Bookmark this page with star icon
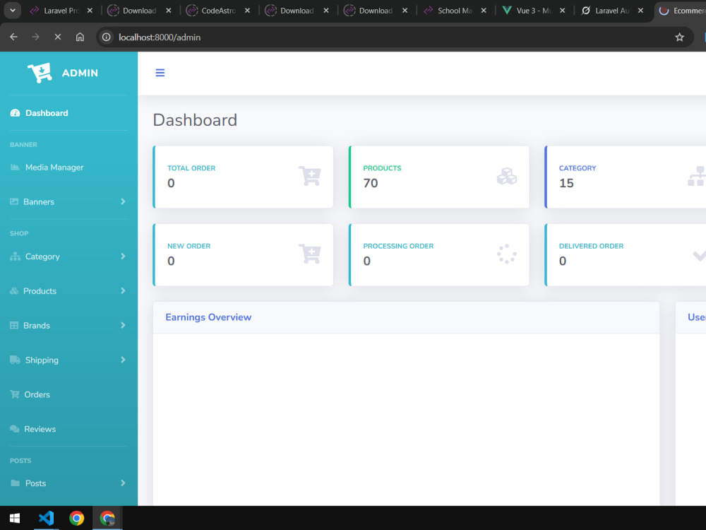The image size is (706, 530). [679, 37]
